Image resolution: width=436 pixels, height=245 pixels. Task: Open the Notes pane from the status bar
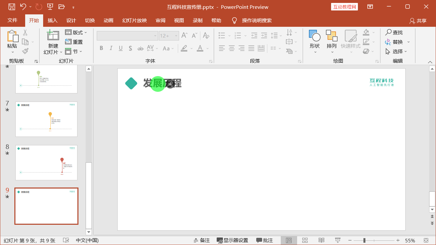point(202,240)
